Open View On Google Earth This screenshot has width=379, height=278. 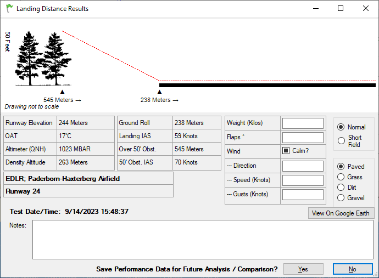(341, 213)
